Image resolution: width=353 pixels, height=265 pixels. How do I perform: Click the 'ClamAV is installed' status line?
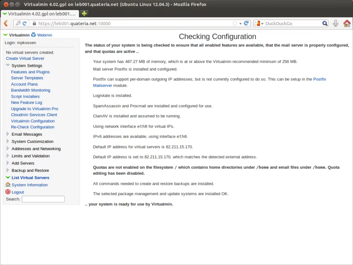(x=137, y=116)
